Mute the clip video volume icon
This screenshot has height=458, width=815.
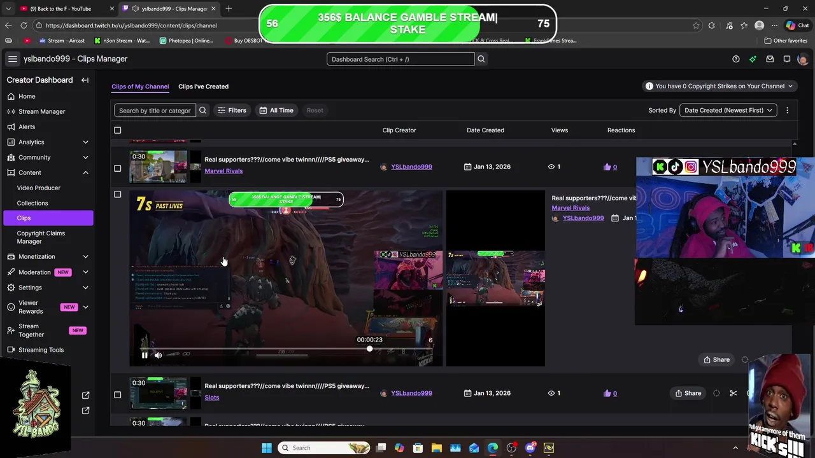point(158,356)
